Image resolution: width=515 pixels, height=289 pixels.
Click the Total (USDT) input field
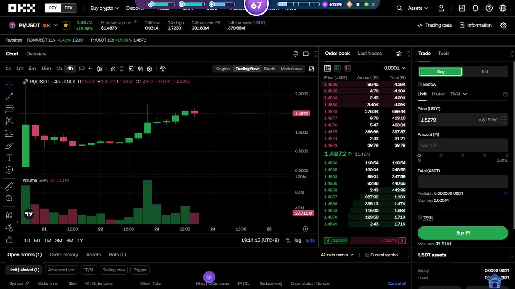coord(463,182)
